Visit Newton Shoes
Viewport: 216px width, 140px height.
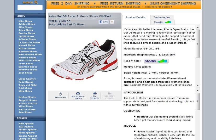(27, 58)
